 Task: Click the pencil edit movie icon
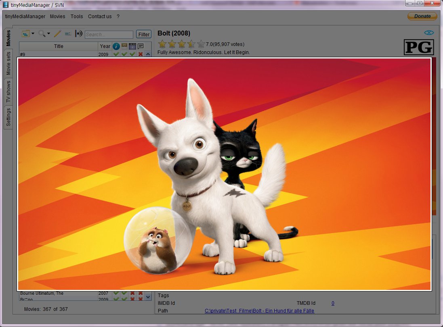[57, 34]
